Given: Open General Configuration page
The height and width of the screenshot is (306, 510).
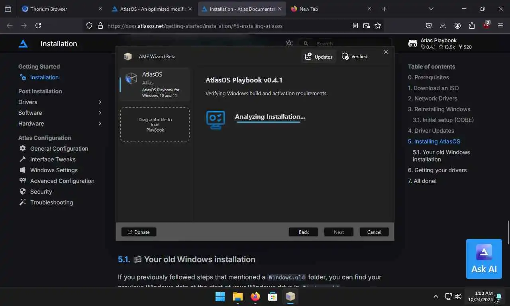Looking at the screenshot, I should pos(59,149).
